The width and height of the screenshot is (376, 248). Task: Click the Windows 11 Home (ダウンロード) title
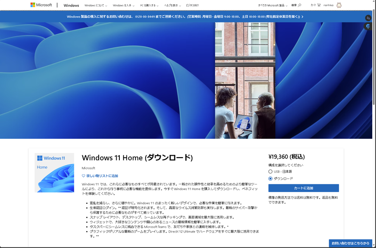pyautogui.click(x=137, y=158)
